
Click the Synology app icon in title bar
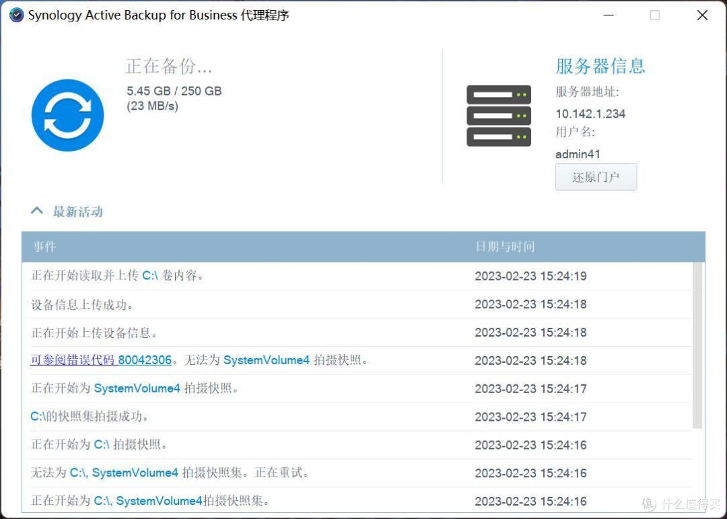pyautogui.click(x=16, y=15)
